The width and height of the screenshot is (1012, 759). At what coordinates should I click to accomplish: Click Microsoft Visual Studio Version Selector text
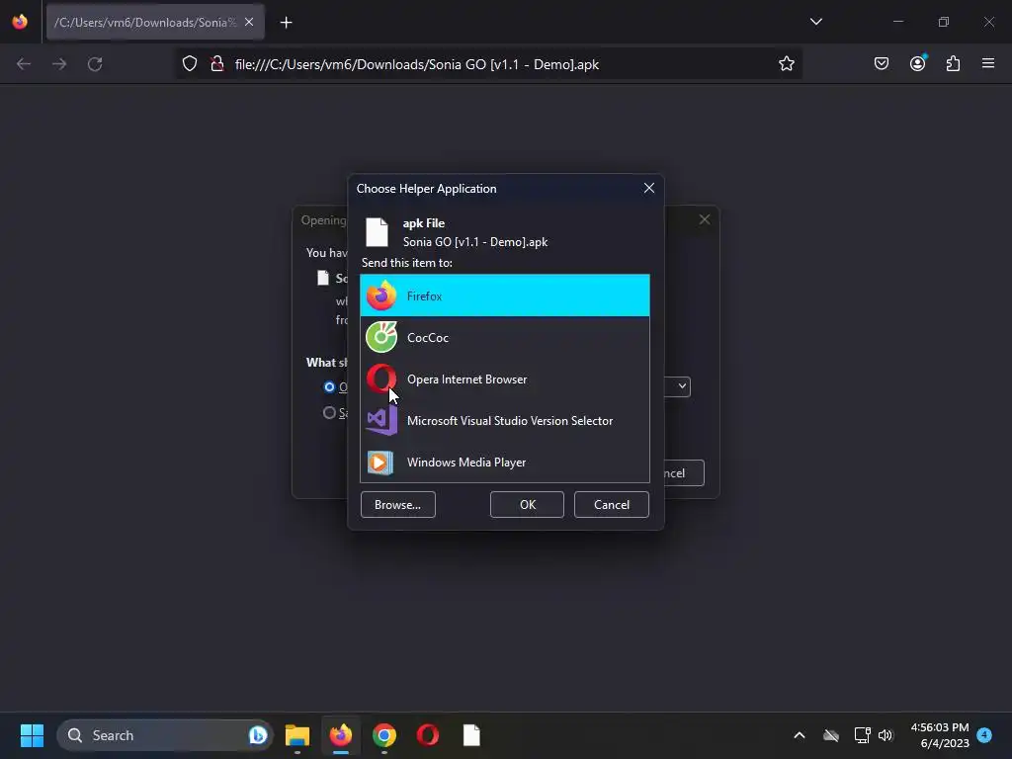[x=510, y=421]
